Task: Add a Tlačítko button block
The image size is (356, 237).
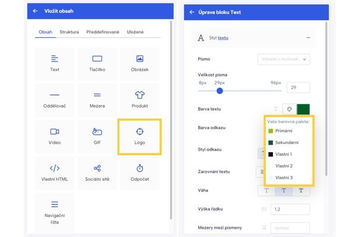Action: [97, 64]
